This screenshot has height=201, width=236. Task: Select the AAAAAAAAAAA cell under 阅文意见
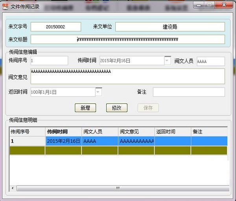click(x=136, y=141)
